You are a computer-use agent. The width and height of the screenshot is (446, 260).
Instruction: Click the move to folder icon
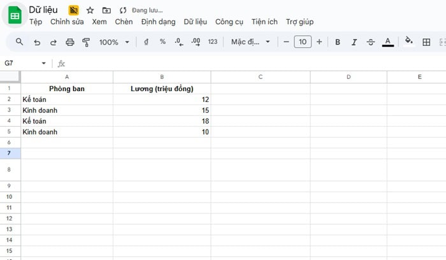point(106,11)
